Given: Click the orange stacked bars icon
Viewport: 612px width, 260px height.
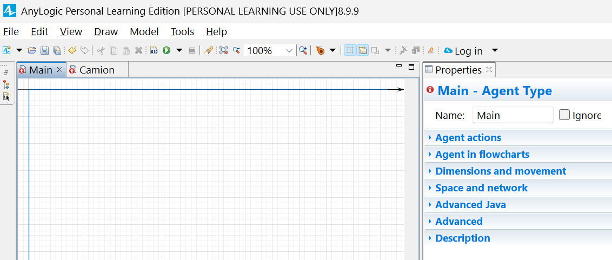Looking at the screenshot, I should pos(430,50).
